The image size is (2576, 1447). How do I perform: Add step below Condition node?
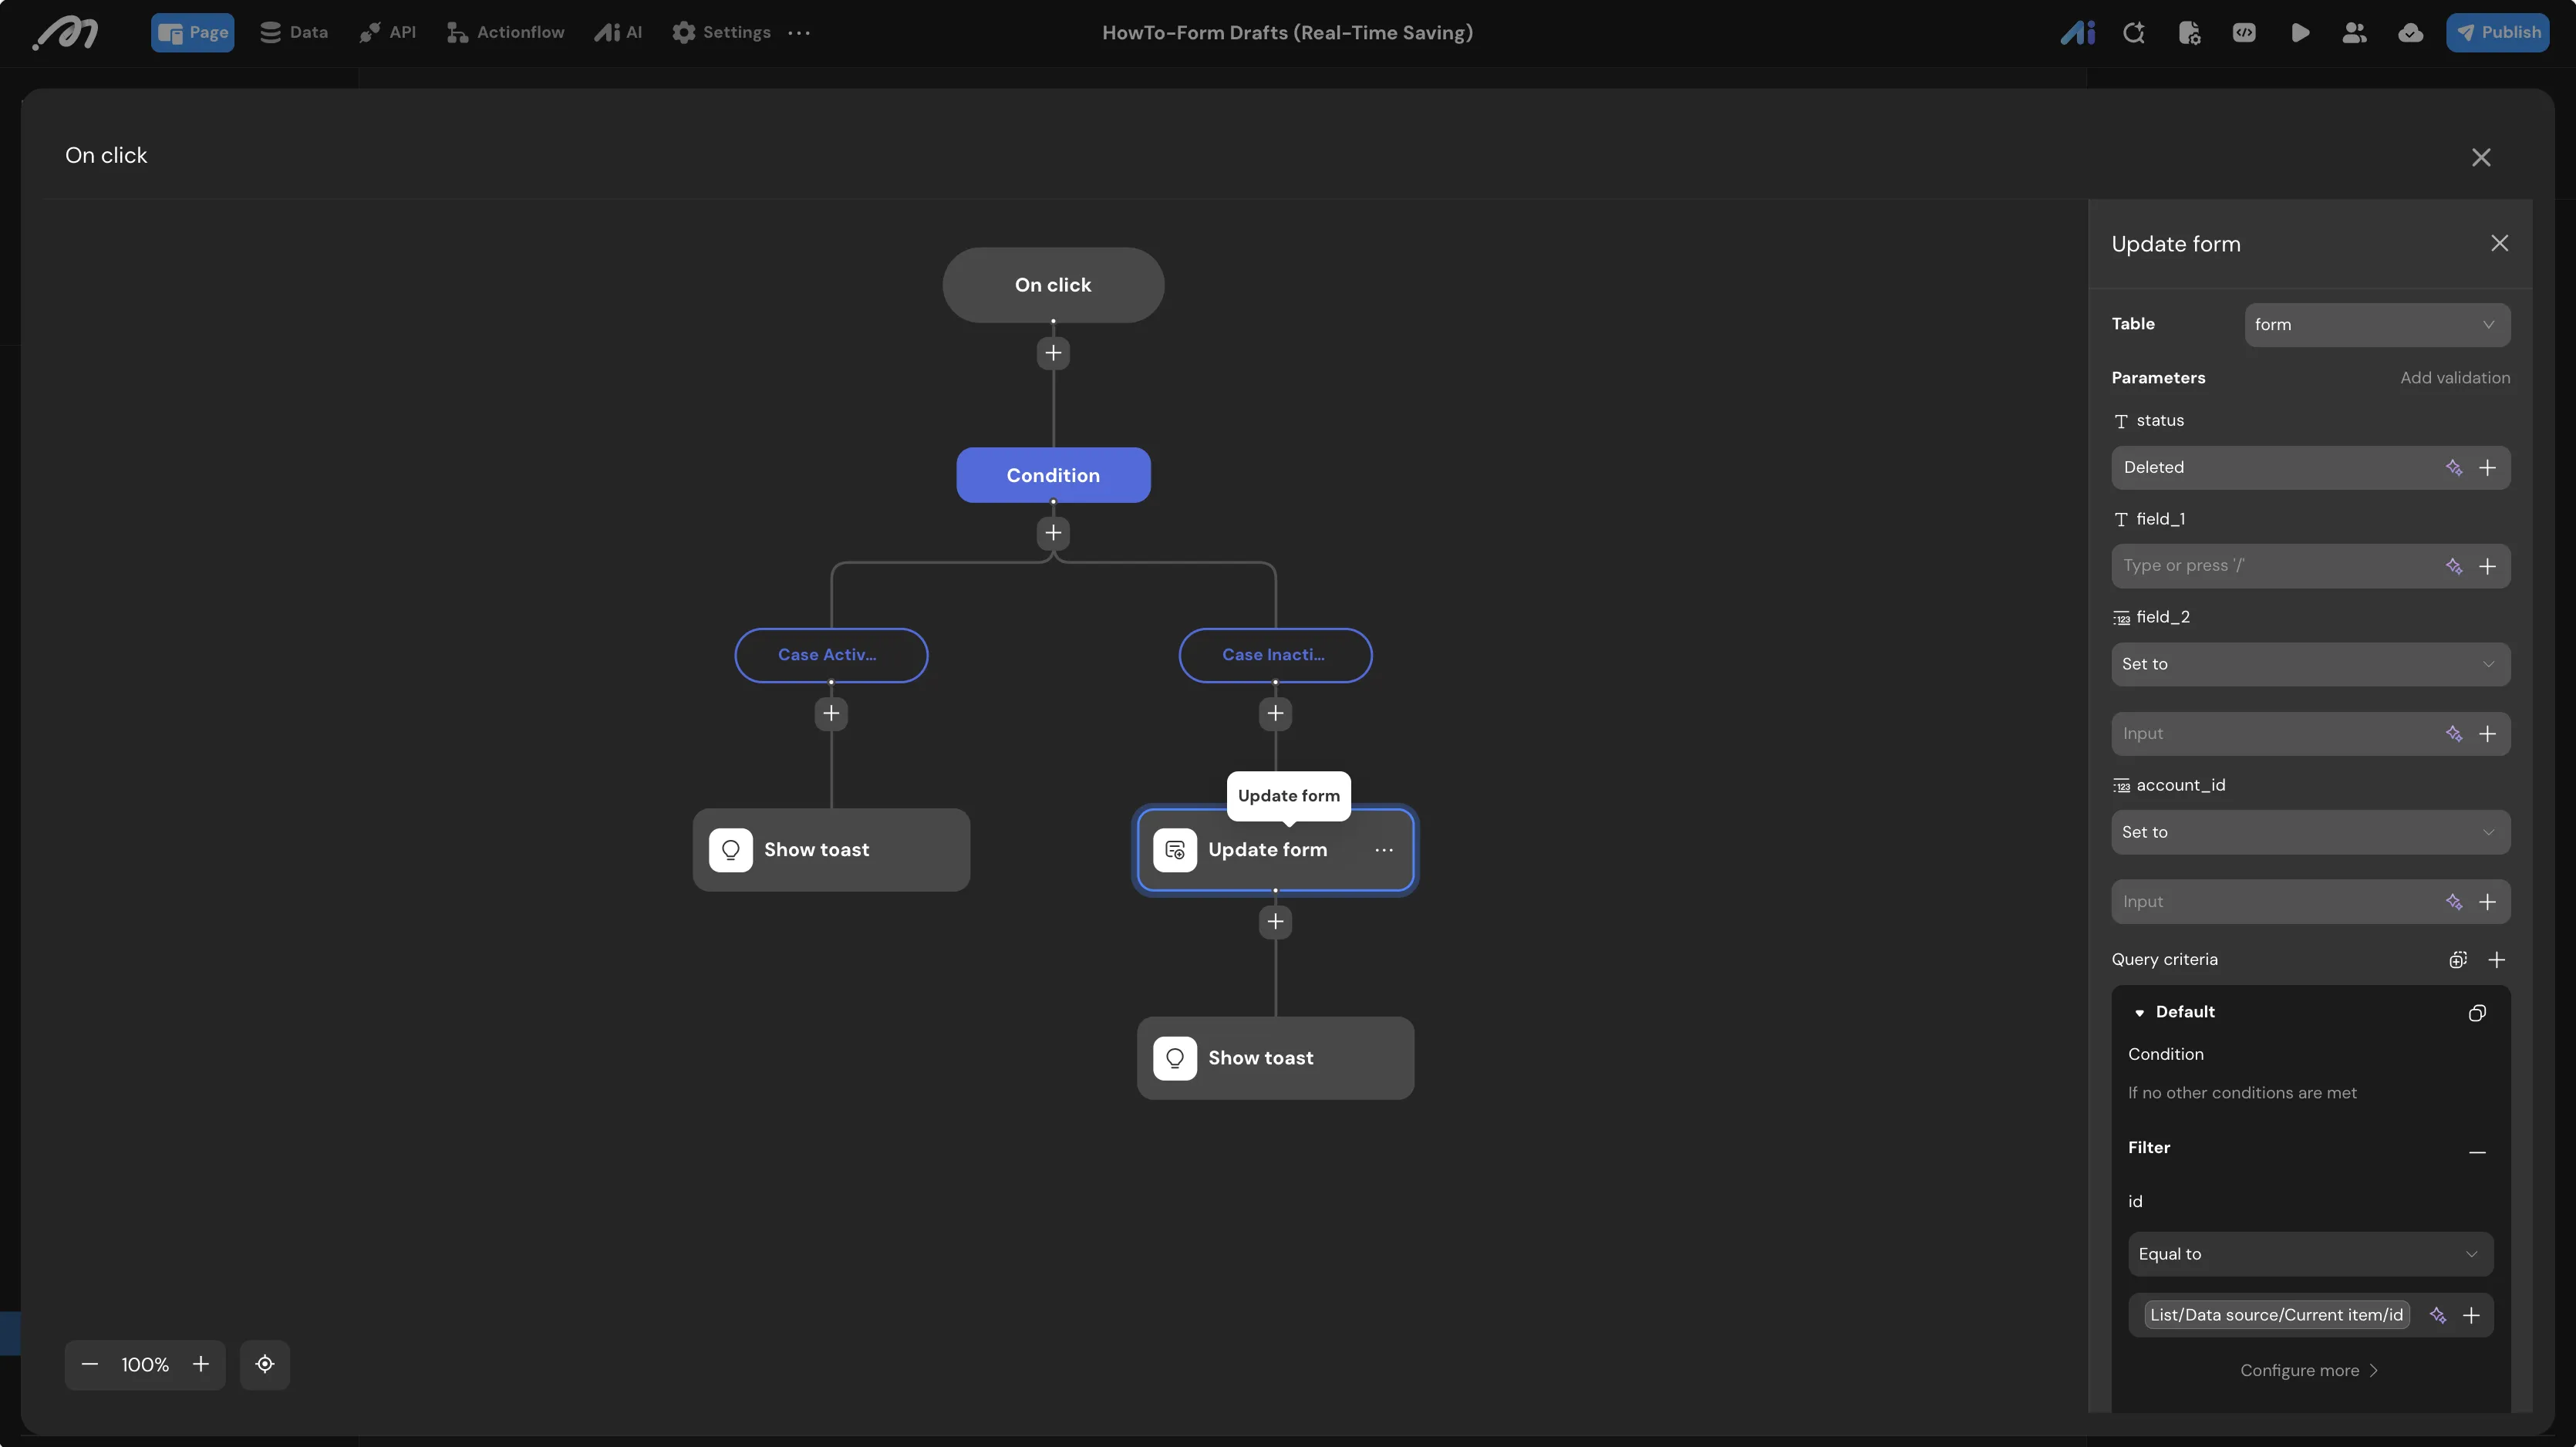coord(1053,533)
